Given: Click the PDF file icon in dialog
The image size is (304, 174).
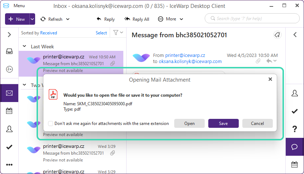Looking at the screenshot, I should point(53,94).
